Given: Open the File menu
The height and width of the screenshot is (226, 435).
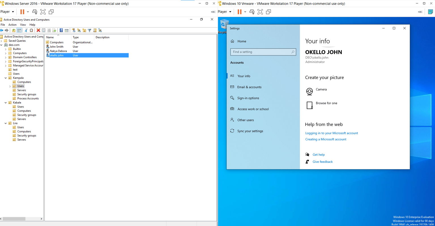Looking at the screenshot, I should point(3,25).
